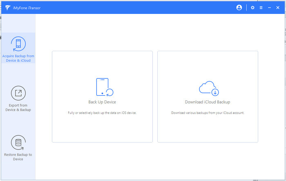Select the Export from Device & Backup icon
This screenshot has height=181, width=286.
(x=18, y=93)
